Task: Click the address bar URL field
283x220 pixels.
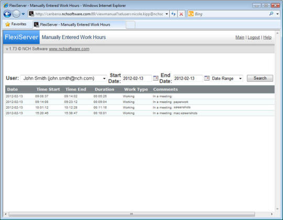Action: pos(99,14)
